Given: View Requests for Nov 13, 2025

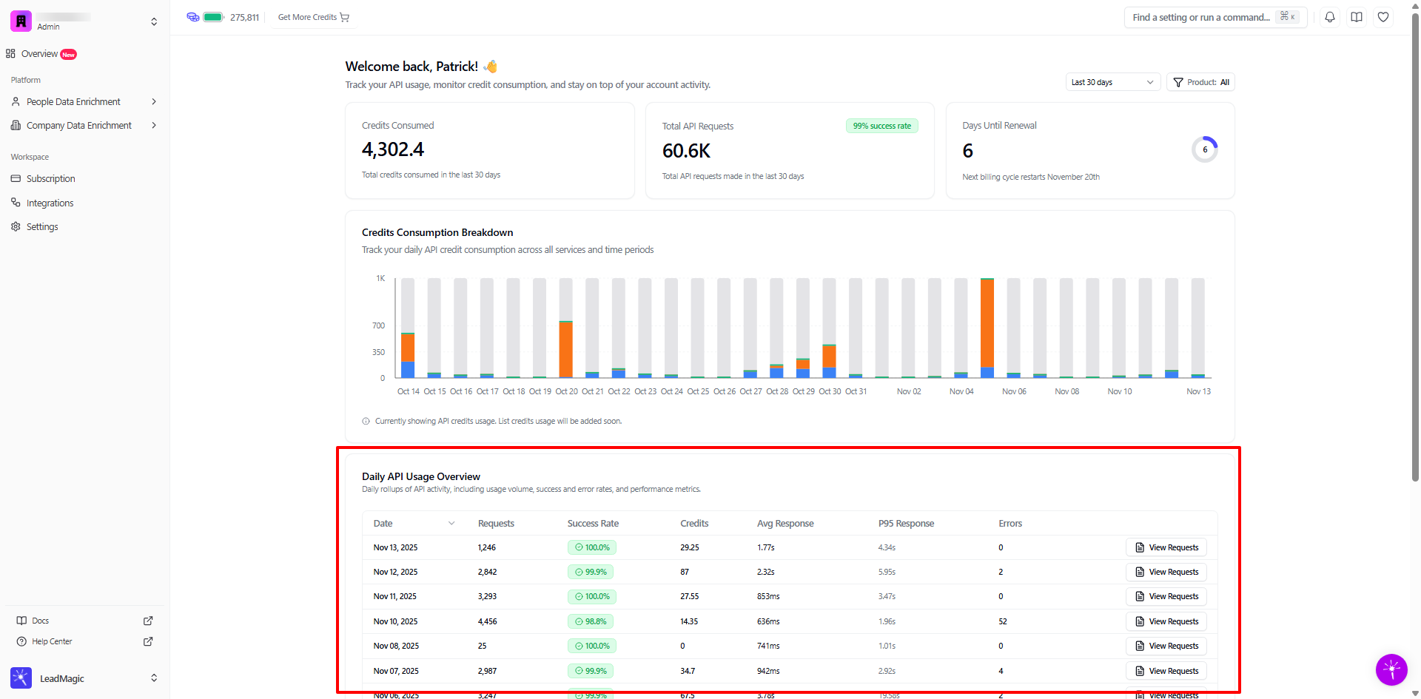Looking at the screenshot, I should pos(1166,547).
